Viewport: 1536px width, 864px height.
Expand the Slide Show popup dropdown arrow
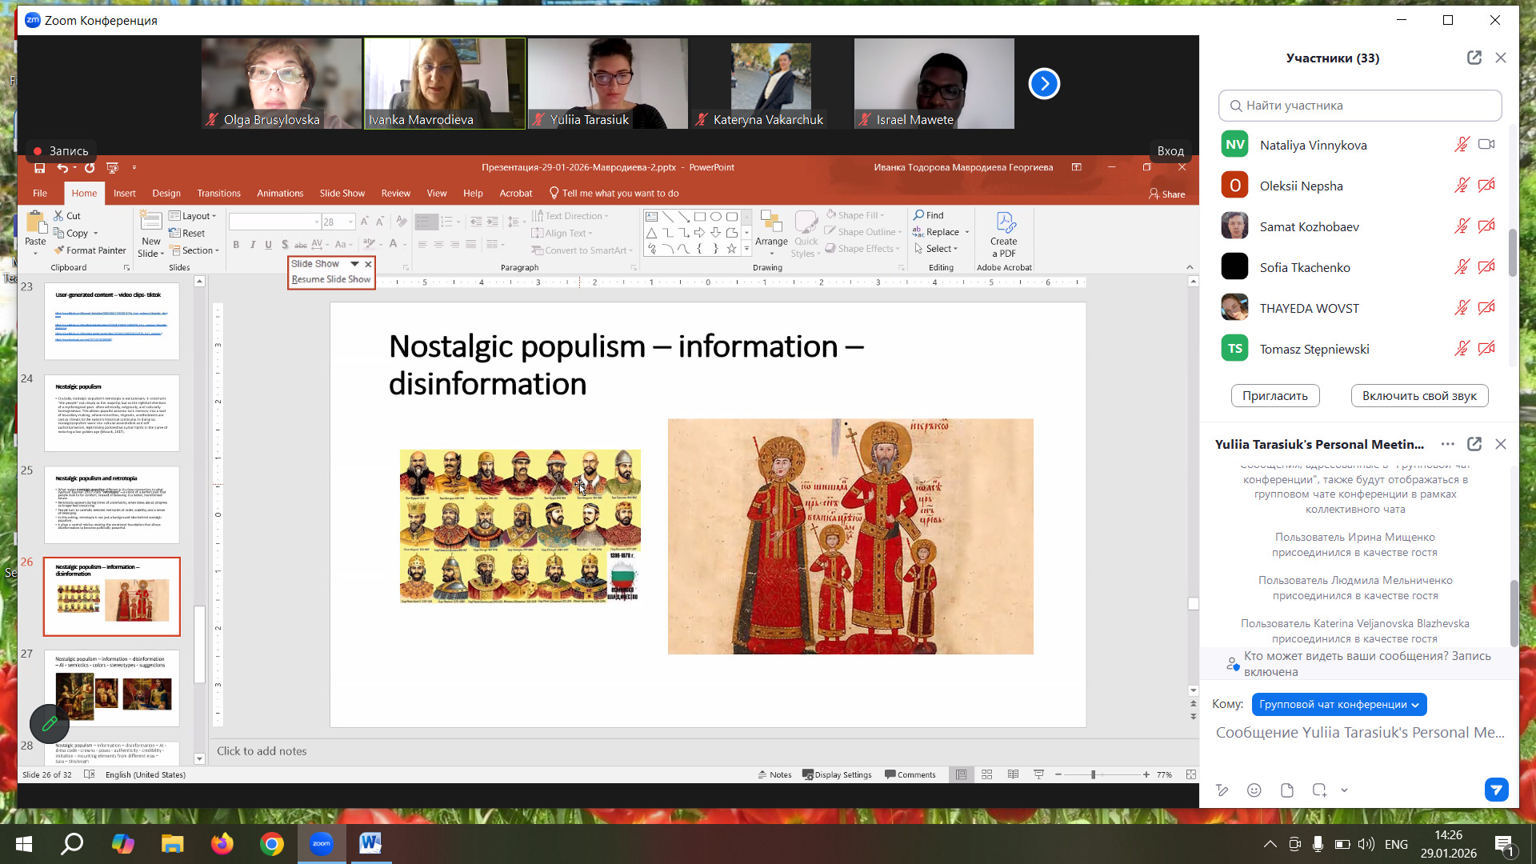click(x=354, y=263)
